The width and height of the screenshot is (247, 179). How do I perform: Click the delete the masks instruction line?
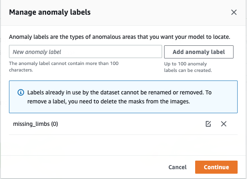click(109, 101)
